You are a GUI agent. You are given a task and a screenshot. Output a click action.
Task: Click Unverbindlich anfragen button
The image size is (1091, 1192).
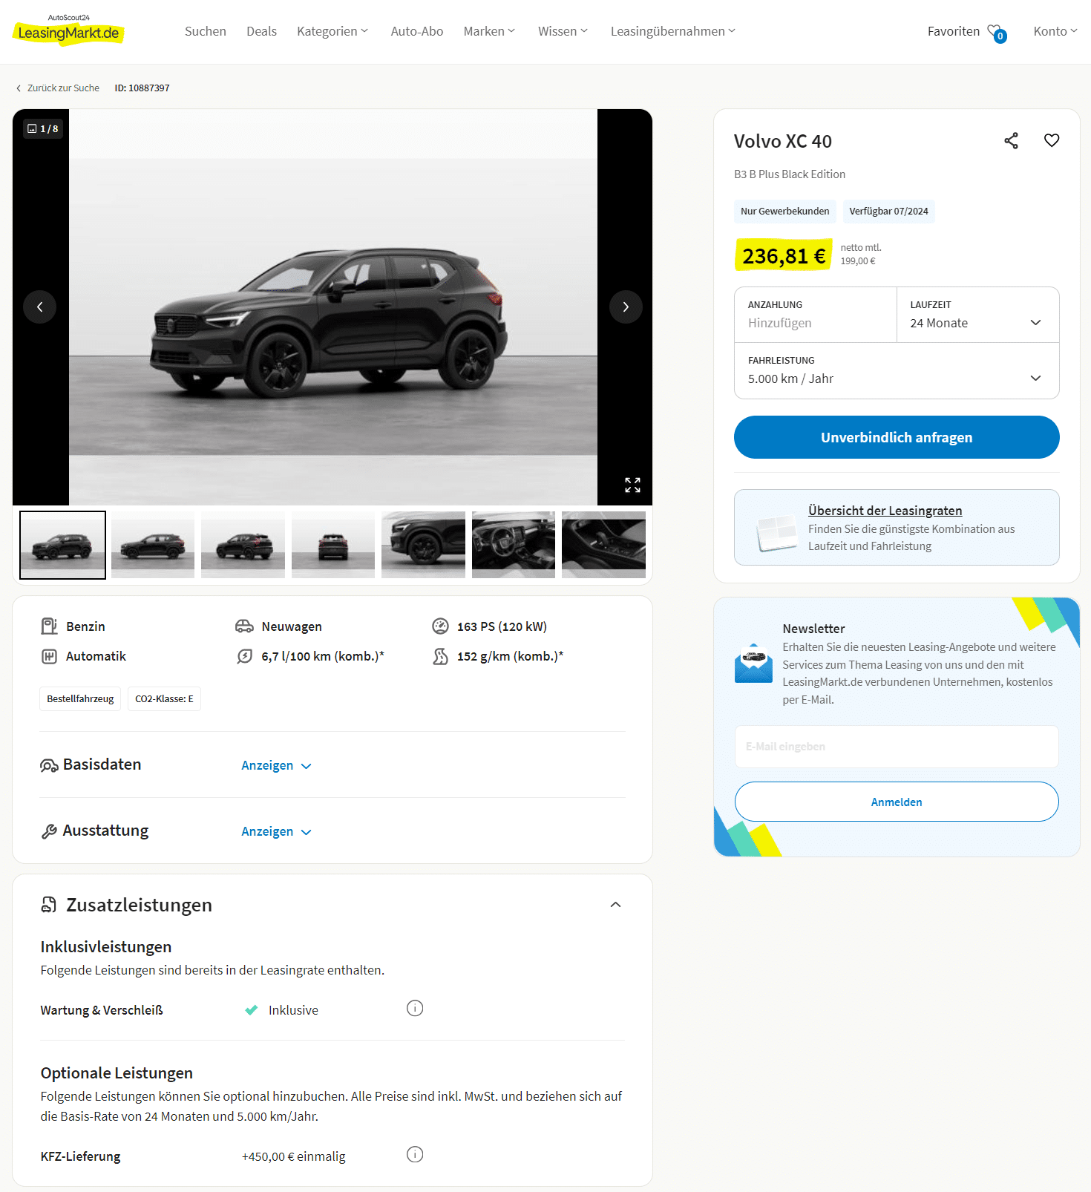tap(897, 437)
